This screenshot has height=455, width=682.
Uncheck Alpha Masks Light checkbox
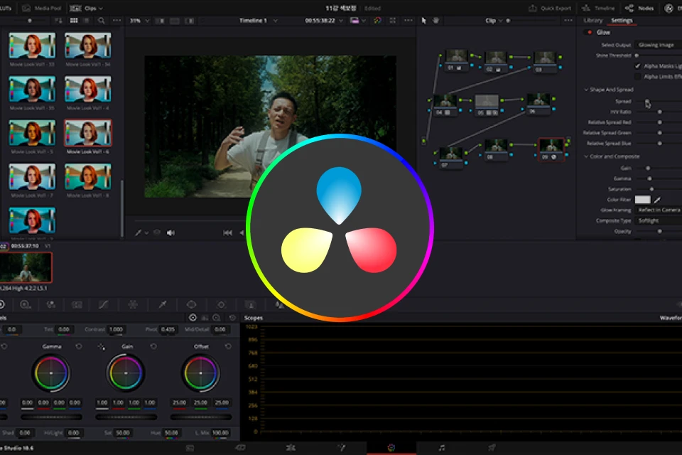click(638, 66)
